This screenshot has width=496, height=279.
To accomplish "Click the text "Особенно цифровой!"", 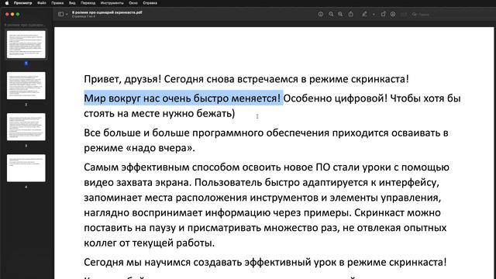I will tap(336, 98).
